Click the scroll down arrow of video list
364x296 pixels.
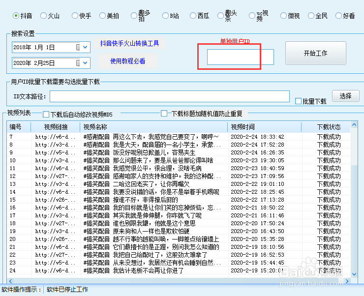pyautogui.click(x=354, y=274)
